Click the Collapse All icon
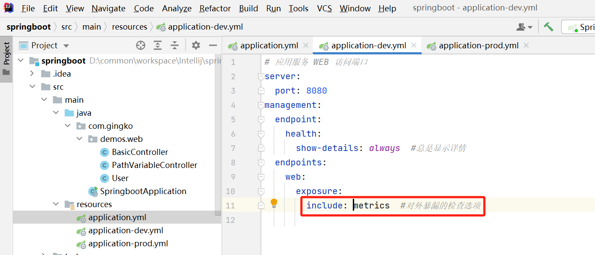Screen dimensions: 595x255 [175, 45]
